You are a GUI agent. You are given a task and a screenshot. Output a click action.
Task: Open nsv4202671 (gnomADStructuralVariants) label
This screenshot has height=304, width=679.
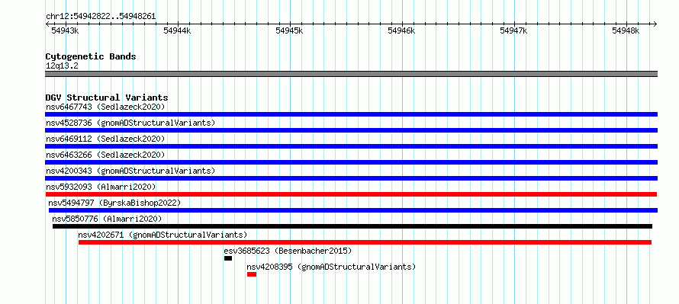coord(163,235)
